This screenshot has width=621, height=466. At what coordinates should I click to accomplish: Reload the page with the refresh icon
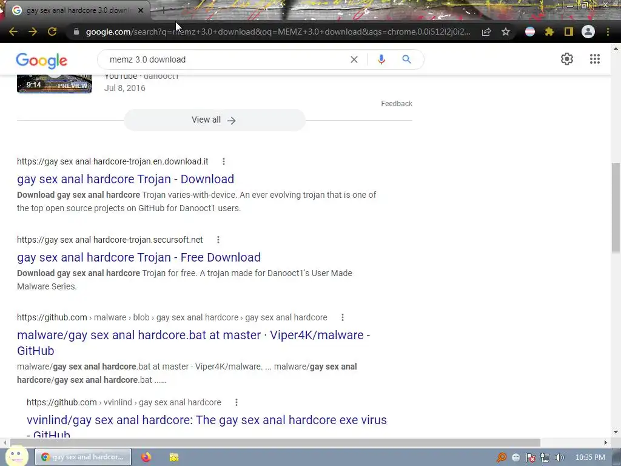point(52,32)
